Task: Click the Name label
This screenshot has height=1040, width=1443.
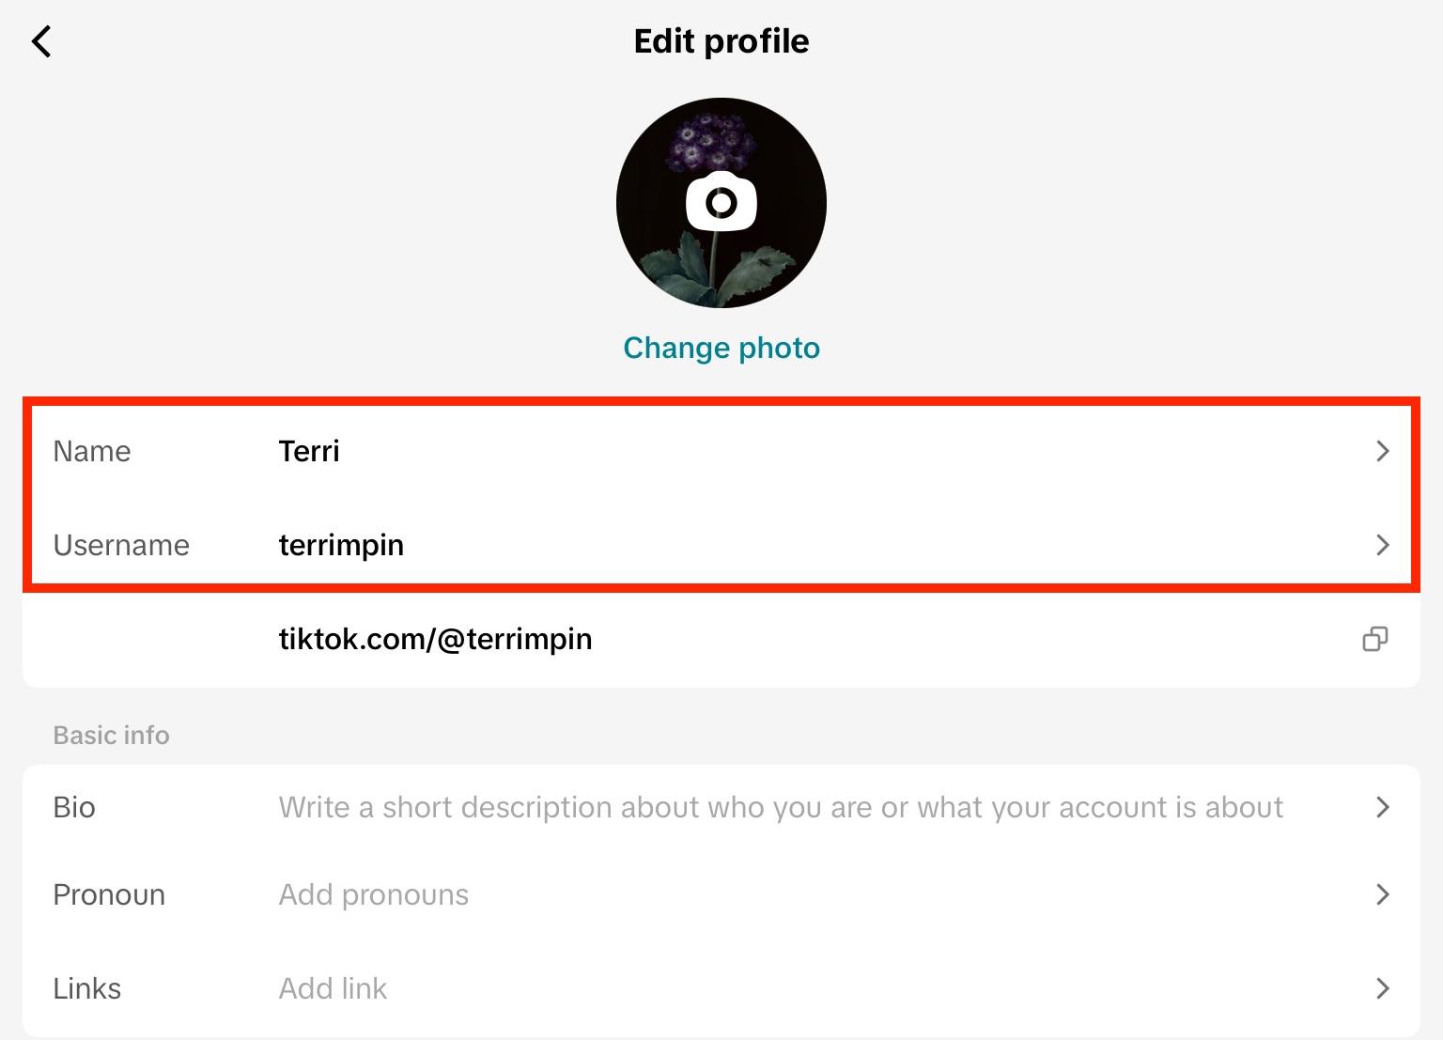Action: click(x=92, y=451)
